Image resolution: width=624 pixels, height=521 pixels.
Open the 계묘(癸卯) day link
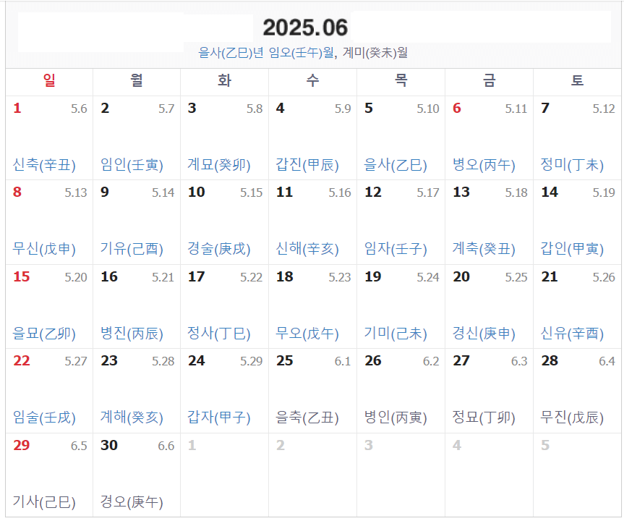click(x=219, y=164)
